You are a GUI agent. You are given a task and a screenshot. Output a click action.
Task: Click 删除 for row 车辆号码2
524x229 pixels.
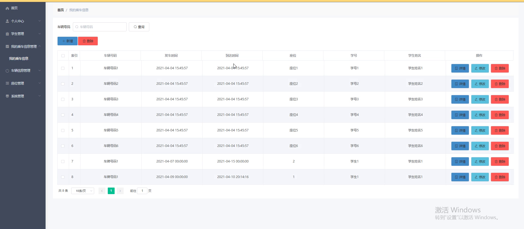500,84
